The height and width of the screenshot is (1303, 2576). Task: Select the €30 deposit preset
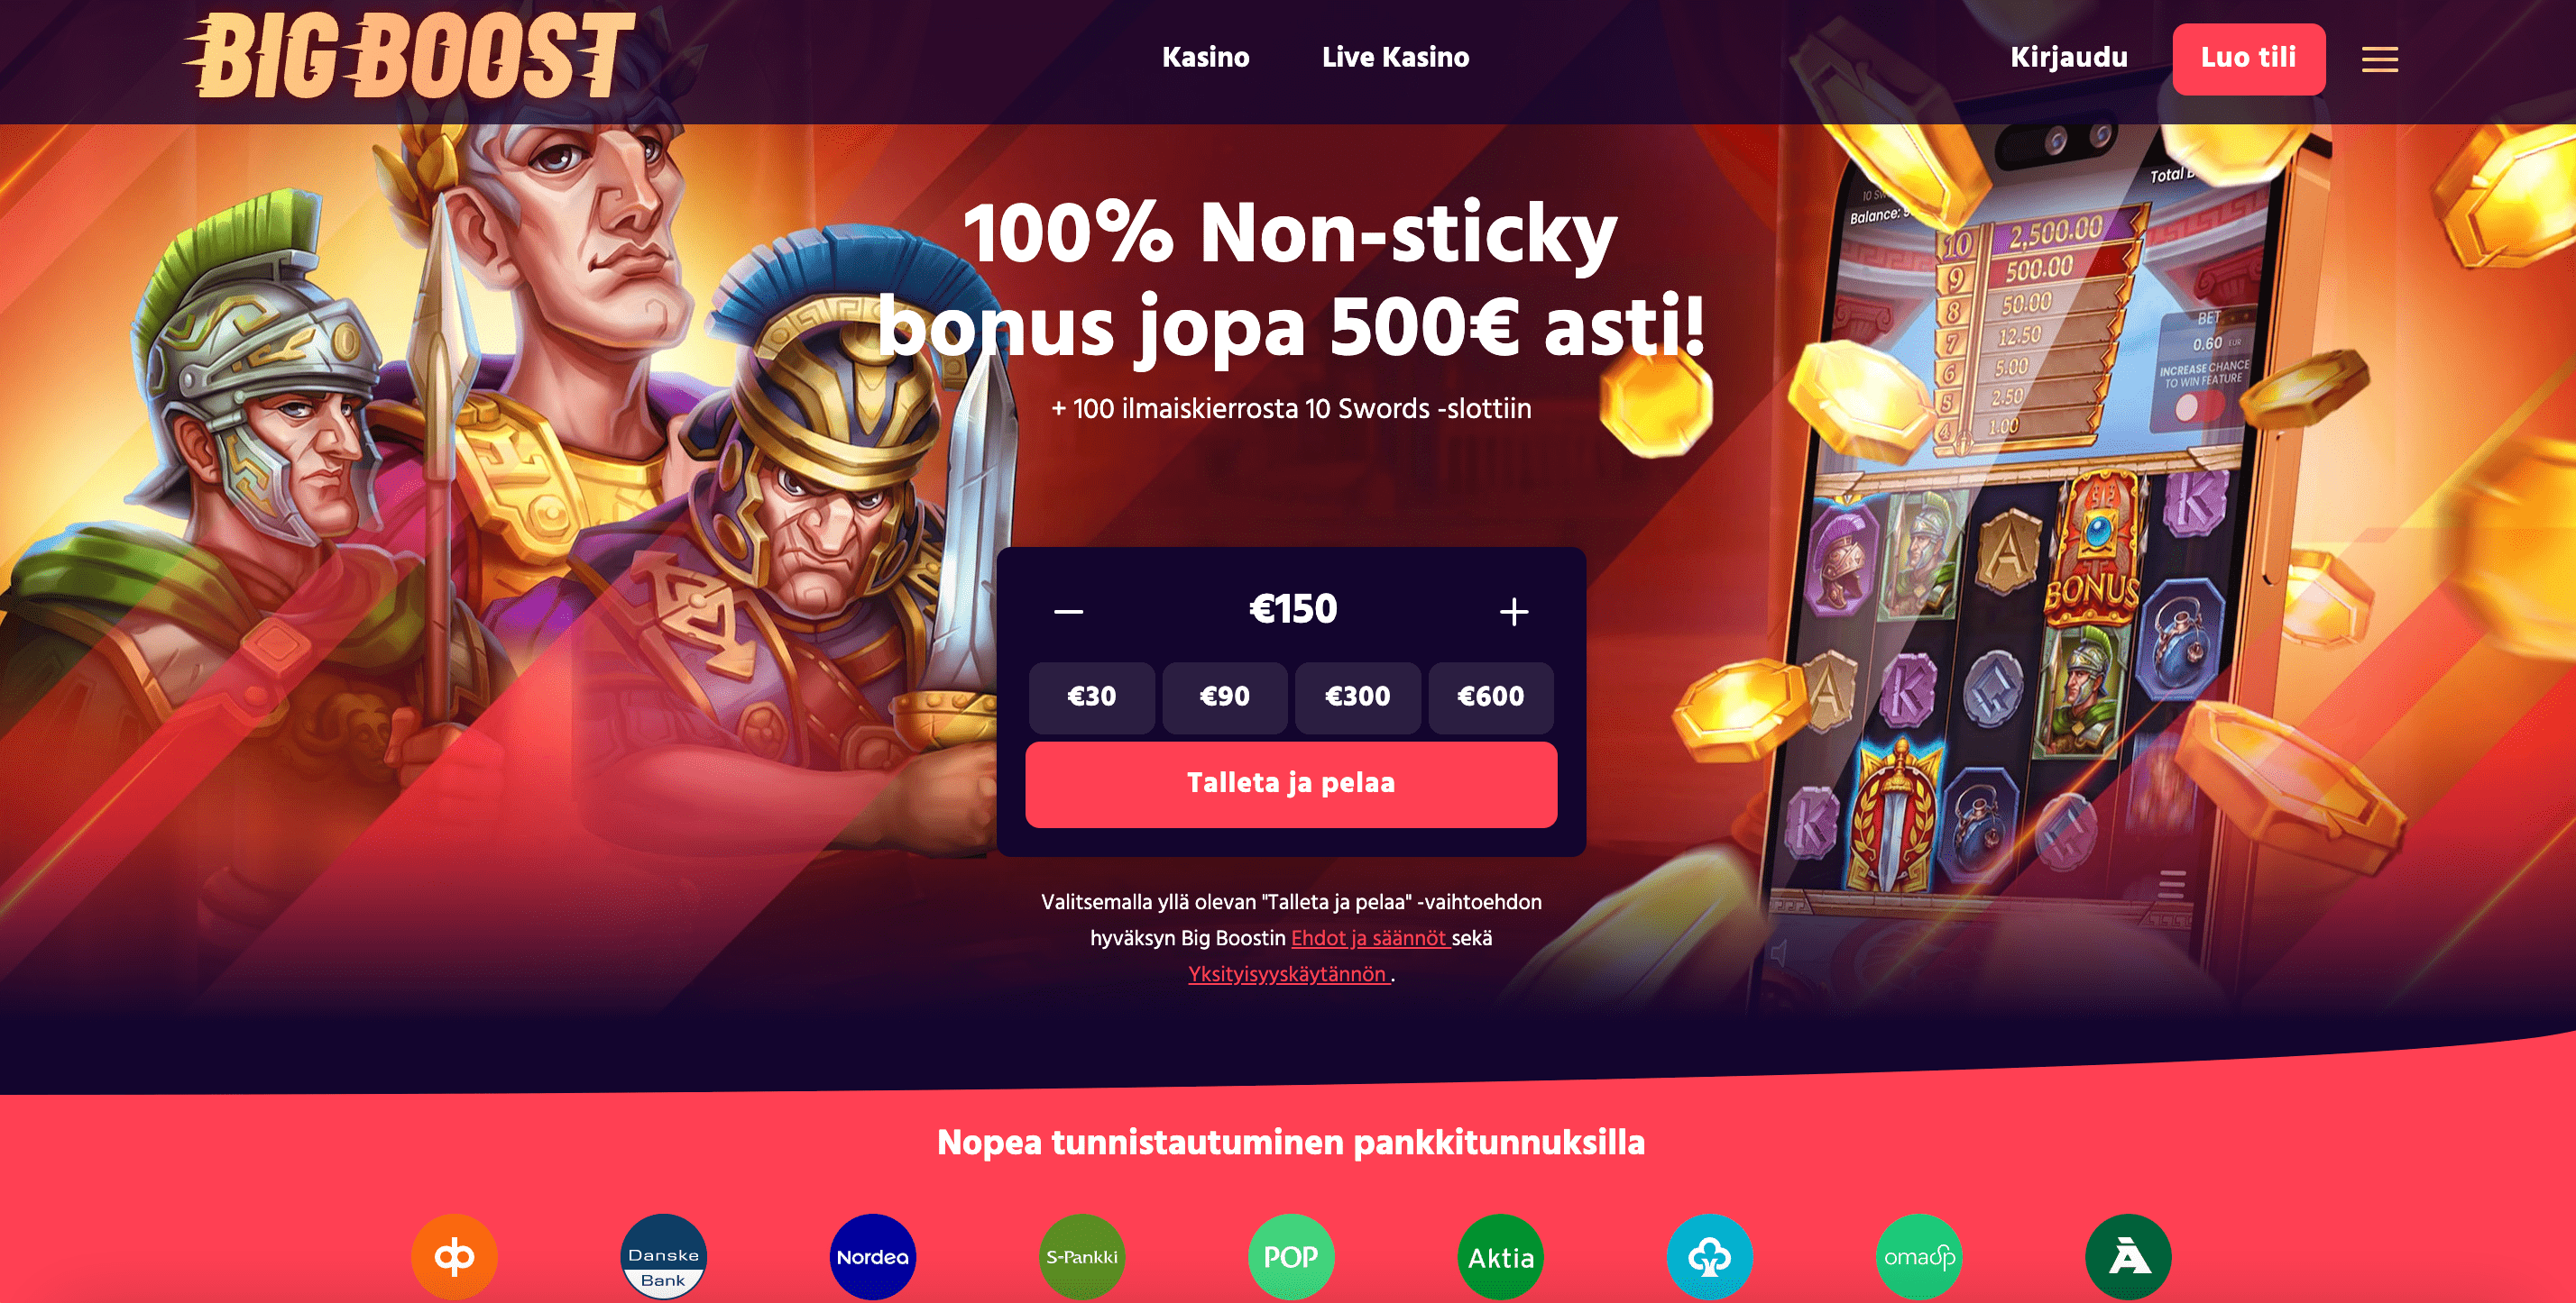(x=1091, y=697)
